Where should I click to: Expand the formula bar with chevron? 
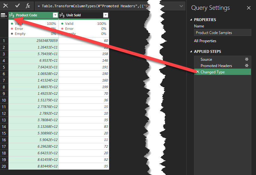(181, 6)
